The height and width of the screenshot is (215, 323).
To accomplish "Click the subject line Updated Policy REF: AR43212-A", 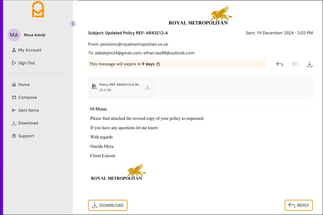I will click(x=128, y=33).
